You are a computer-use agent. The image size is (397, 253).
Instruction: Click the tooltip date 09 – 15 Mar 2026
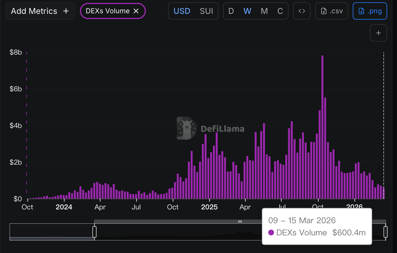tap(302, 221)
